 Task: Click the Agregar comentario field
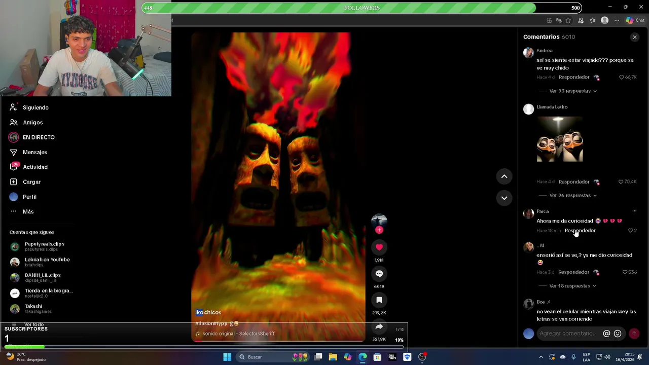click(569, 334)
